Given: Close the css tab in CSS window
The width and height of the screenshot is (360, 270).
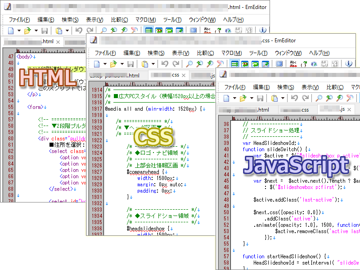Looking at the screenshot, I should [184, 75].
